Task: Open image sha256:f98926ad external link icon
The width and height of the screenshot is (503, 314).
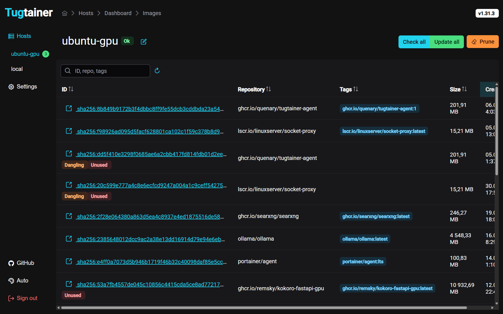Action: coord(69,131)
